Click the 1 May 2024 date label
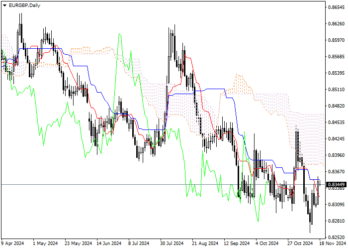 [45, 244]
